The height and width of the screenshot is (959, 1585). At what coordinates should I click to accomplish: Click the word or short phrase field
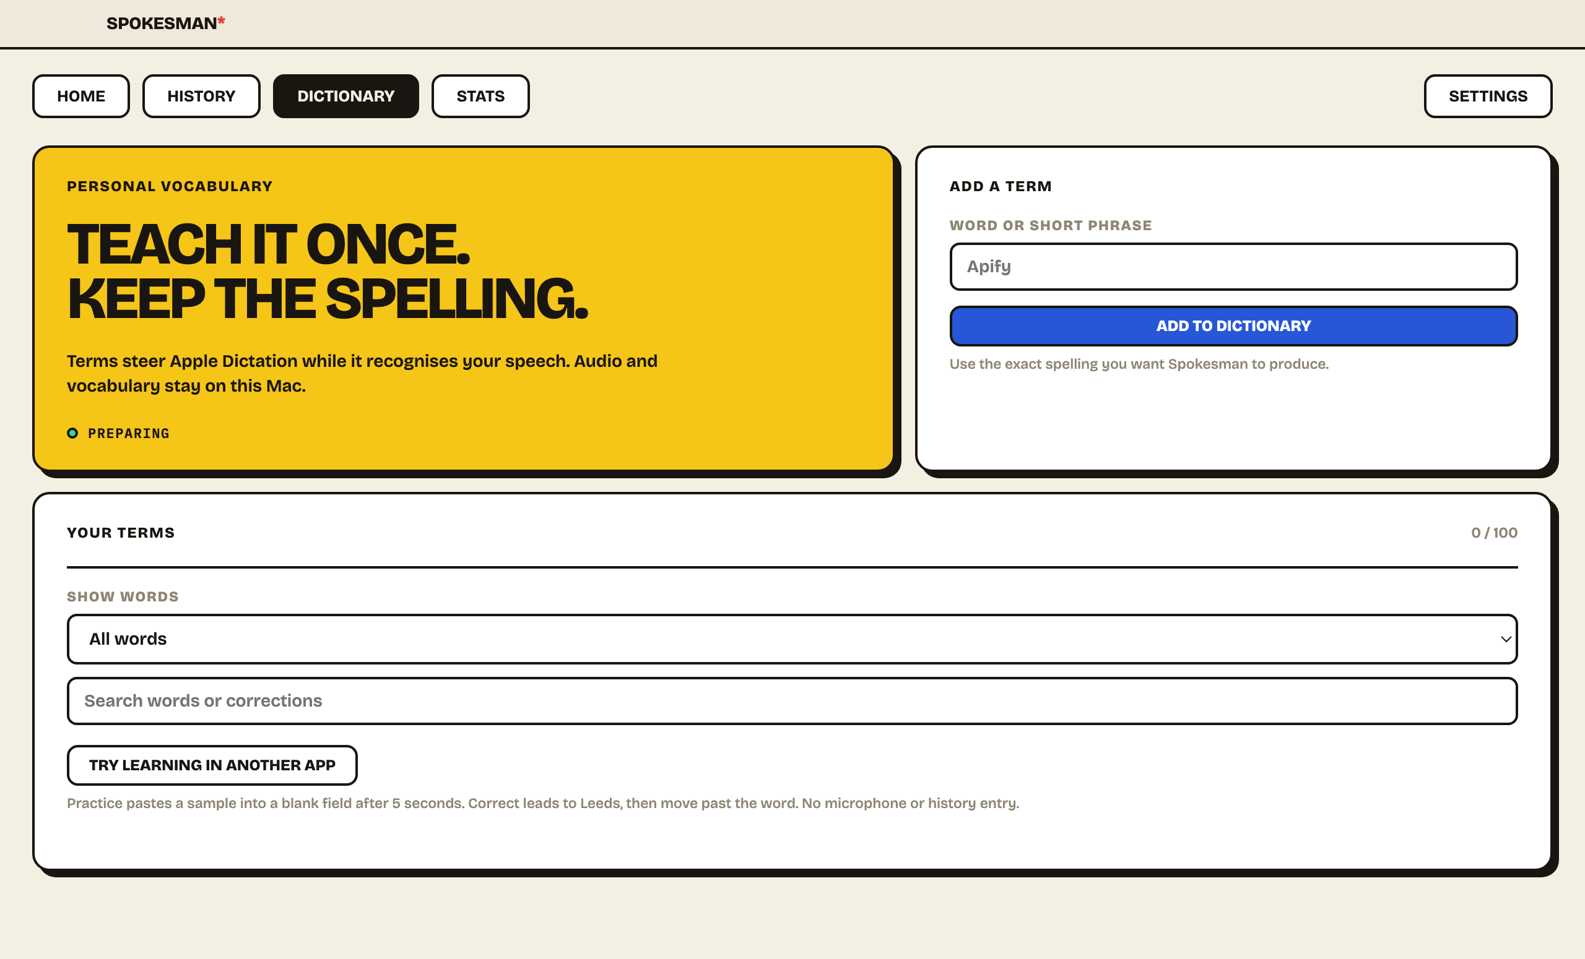tap(1233, 267)
